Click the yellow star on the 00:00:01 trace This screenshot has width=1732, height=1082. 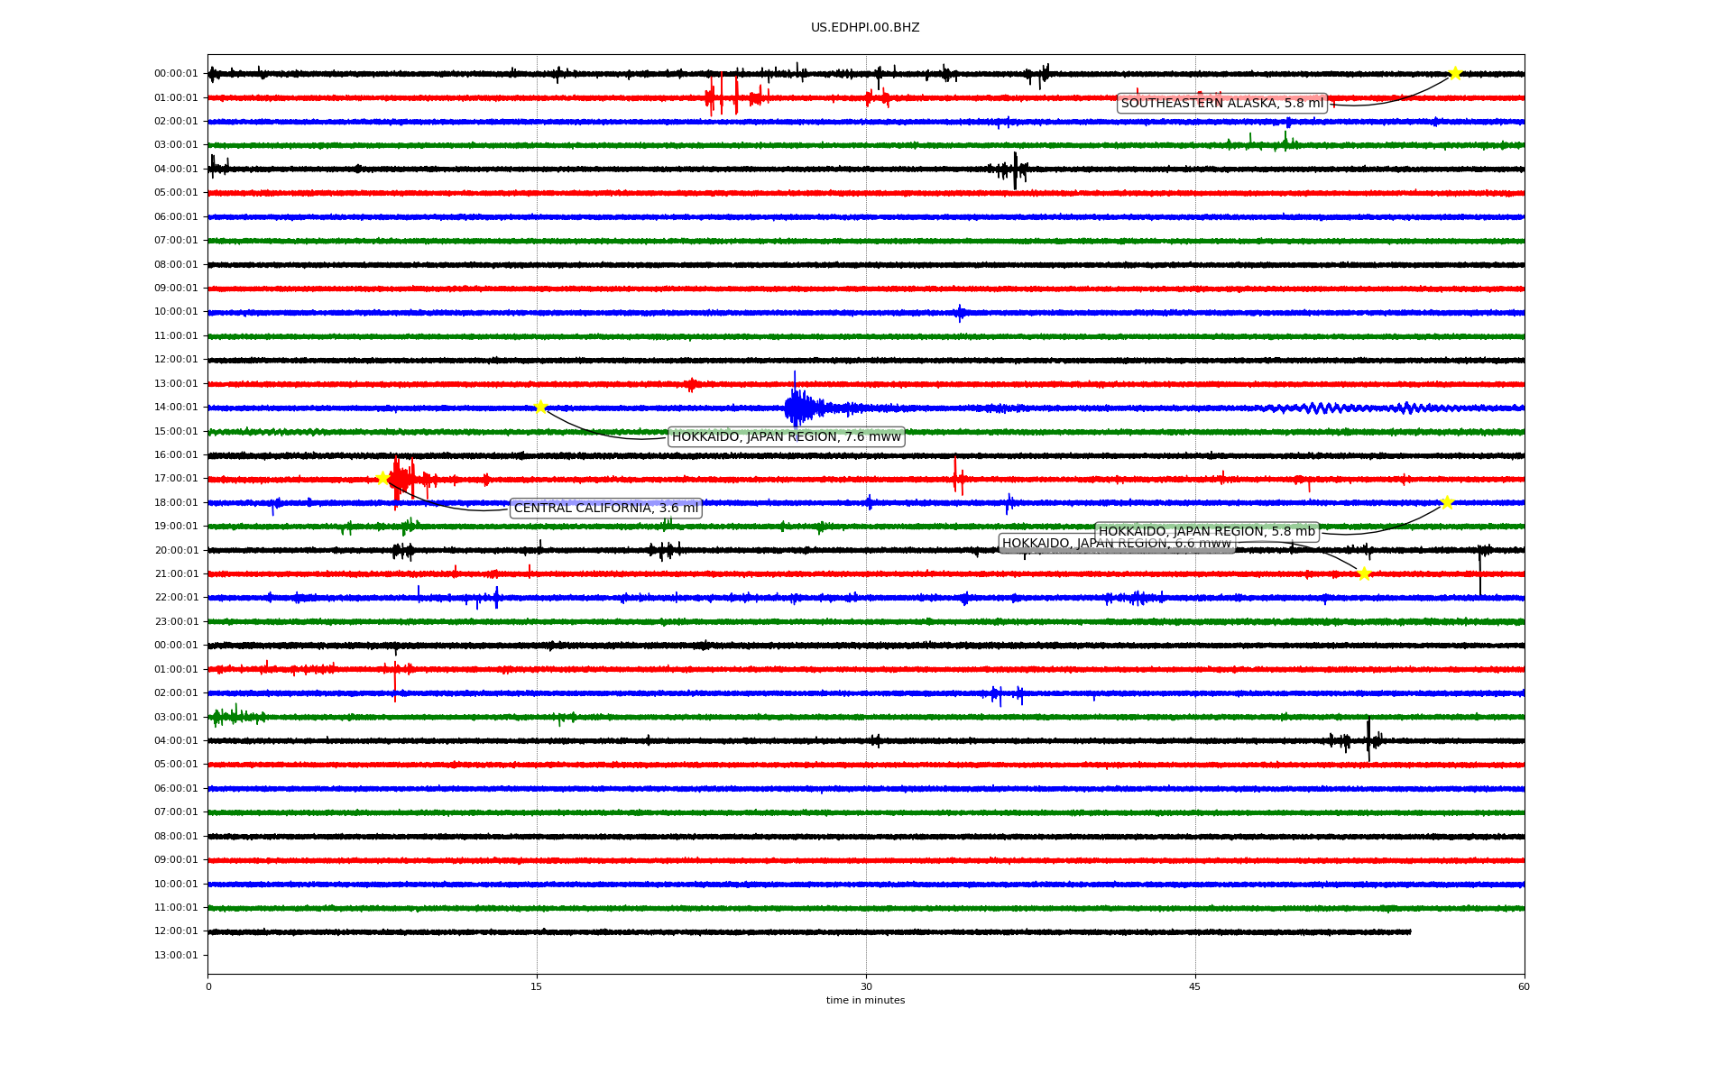[1454, 73]
